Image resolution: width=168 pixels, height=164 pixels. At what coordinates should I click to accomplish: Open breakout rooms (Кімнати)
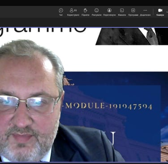point(122,12)
